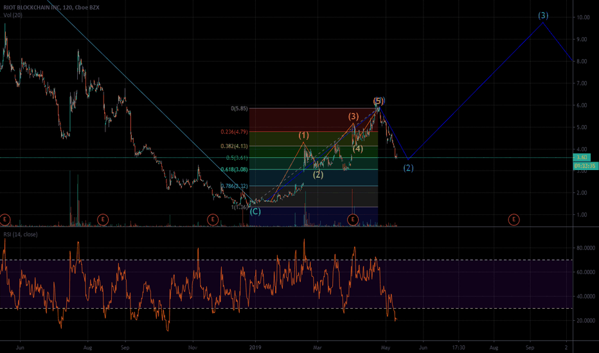Viewport: 599px width, 353px height.
Task: Click the earnings E marker at the chart's far left edge
Action: coord(5,220)
